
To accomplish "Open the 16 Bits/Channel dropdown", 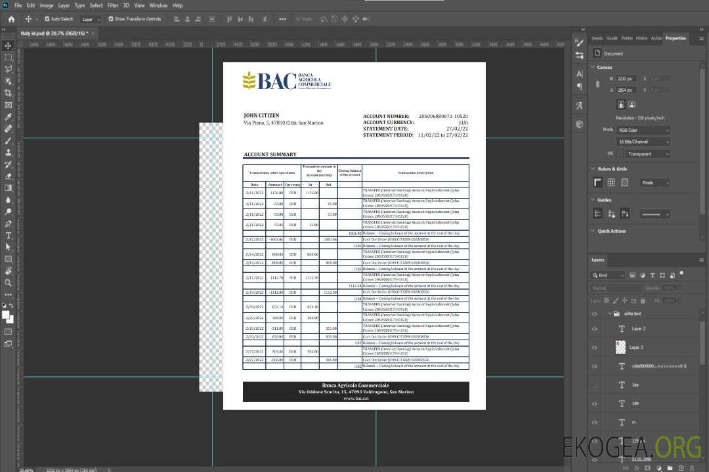I will (643, 142).
